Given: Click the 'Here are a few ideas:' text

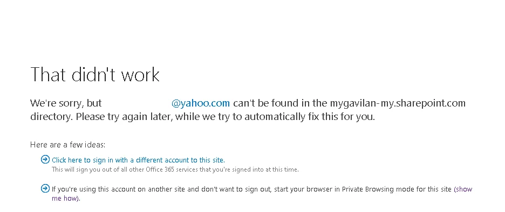Looking at the screenshot, I should (x=67, y=145).
